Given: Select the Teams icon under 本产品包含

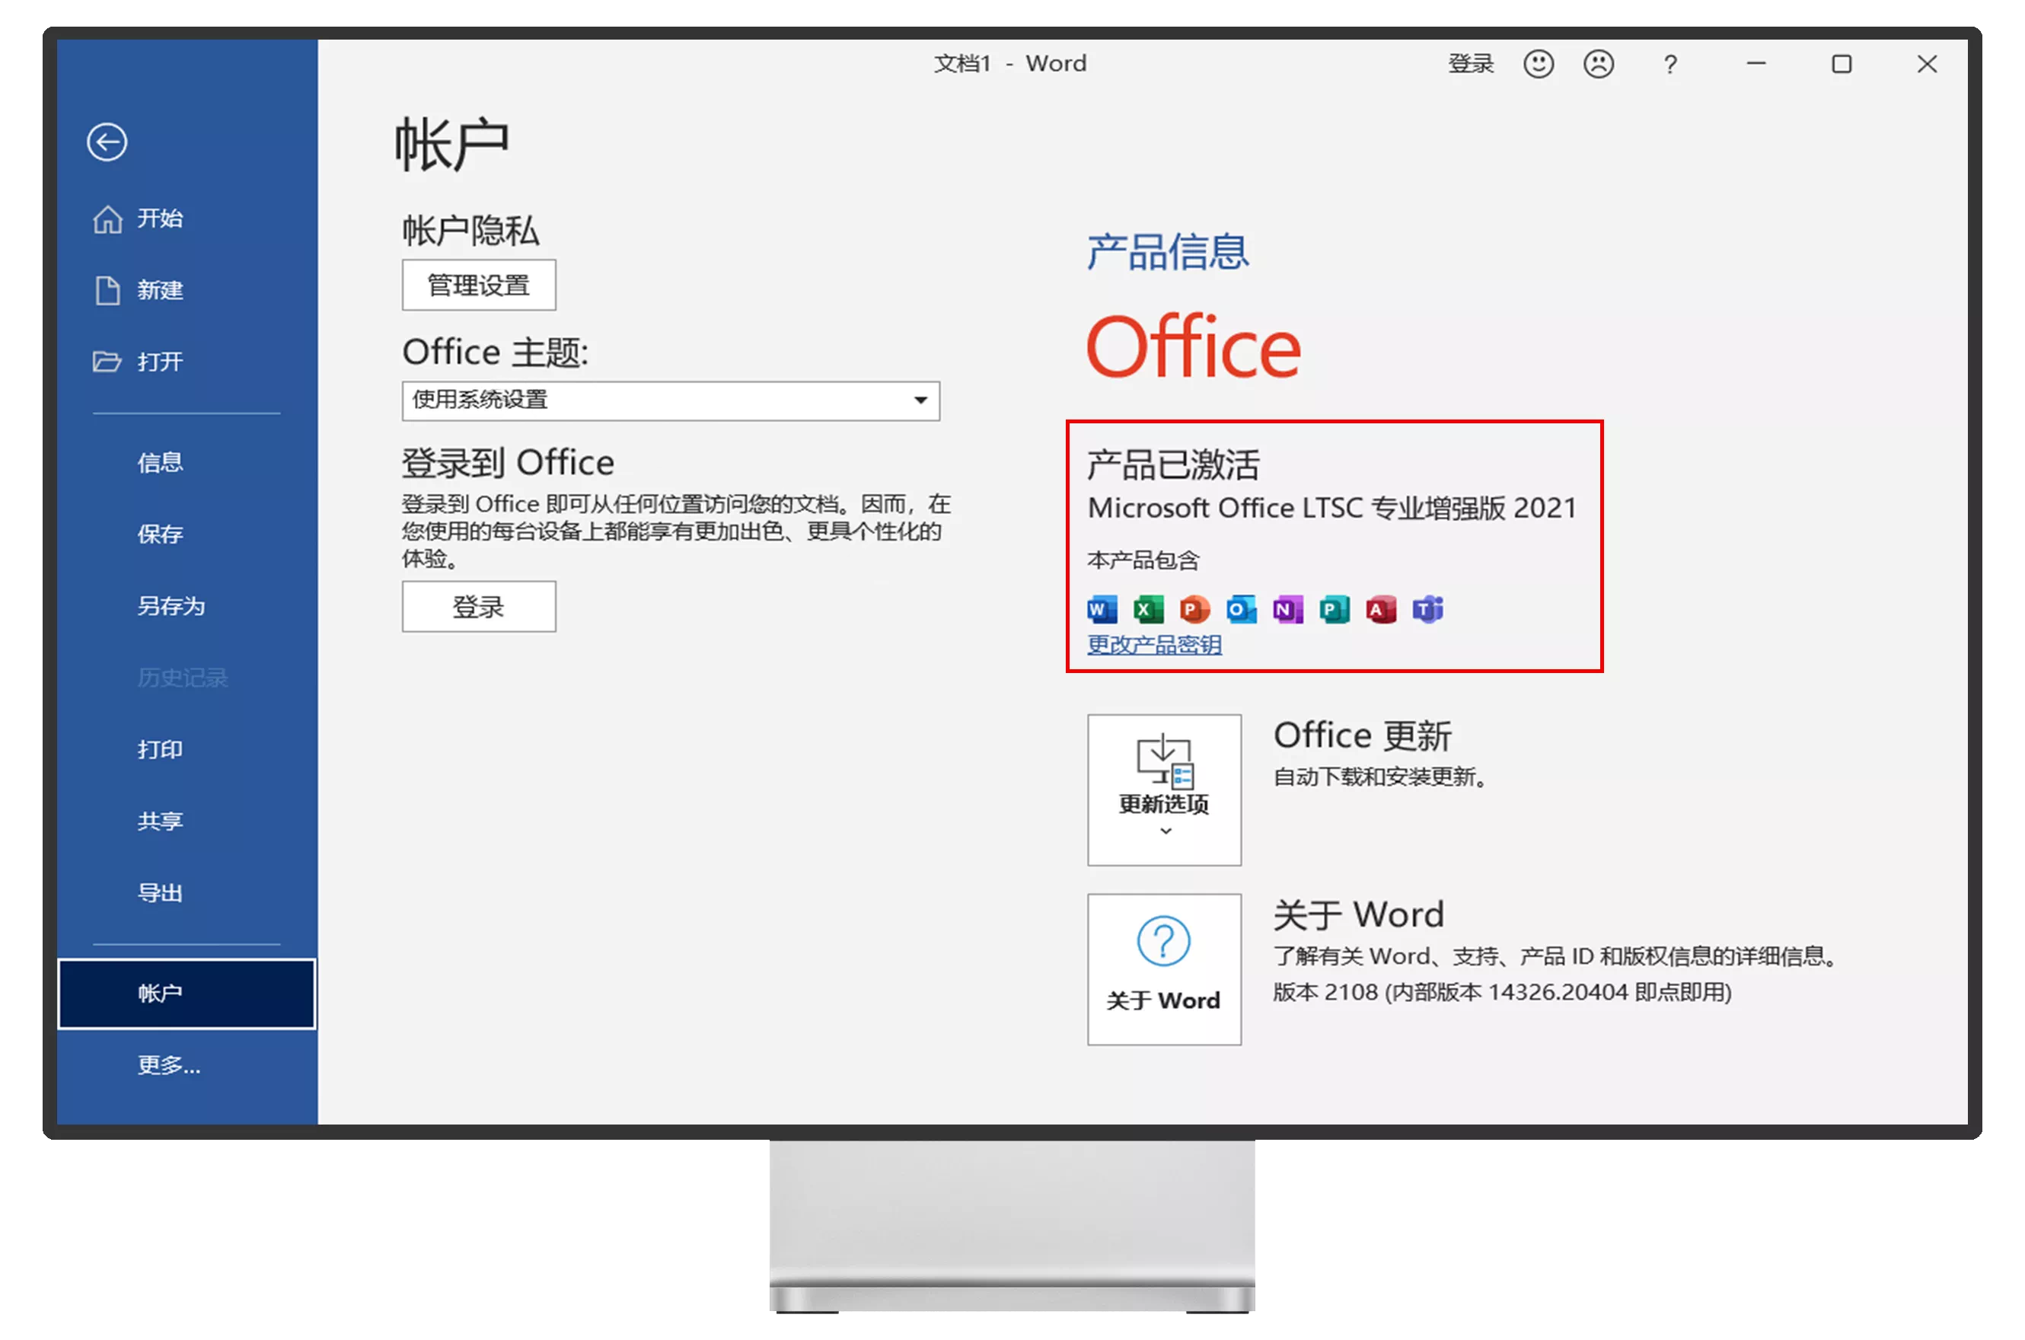Looking at the screenshot, I should click(x=1427, y=608).
